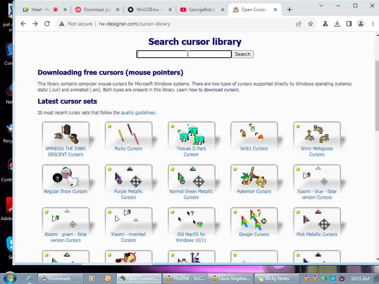This screenshot has width=379, height=284.
Task: Open AMNESIA THE DARK DESCENT Cursors
Action: click(x=66, y=151)
